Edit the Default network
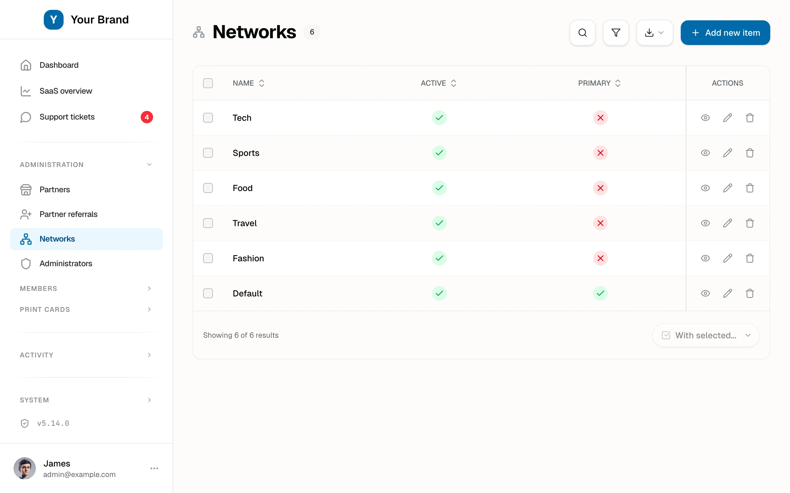The image size is (790, 493). click(727, 293)
